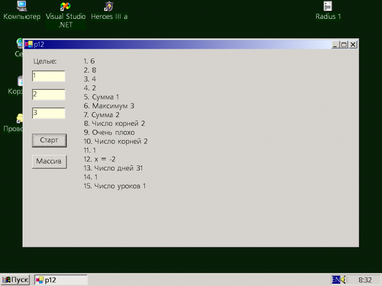This screenshot has width=382, height=286.
Task: Click the line '13. Число дней 31'
Action: (113, 168)
